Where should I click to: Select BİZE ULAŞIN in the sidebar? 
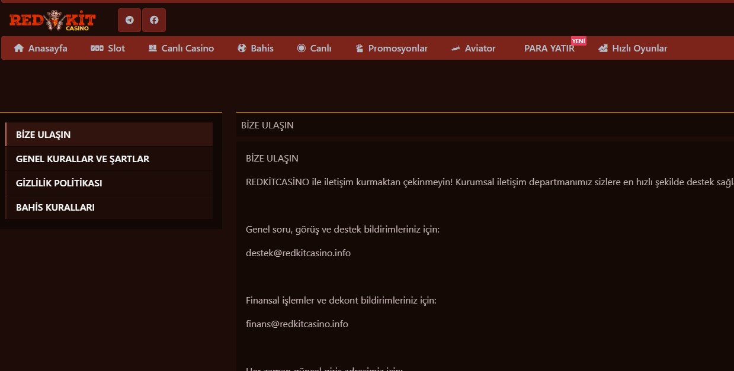point(109,134)
